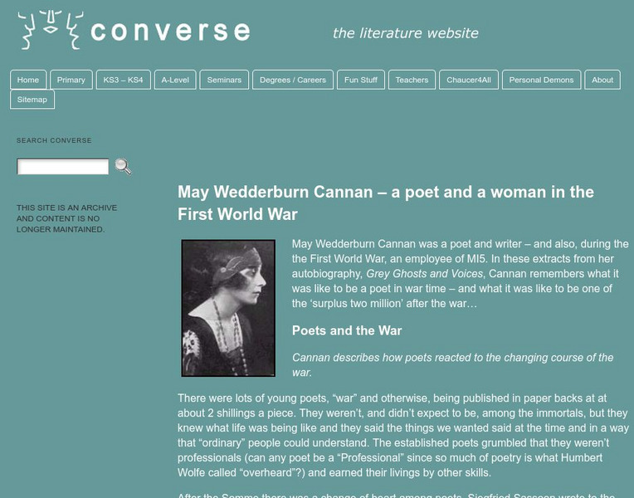634x498 pixels.
Task: Open the Seminars page
Action: tap(224, 80)
